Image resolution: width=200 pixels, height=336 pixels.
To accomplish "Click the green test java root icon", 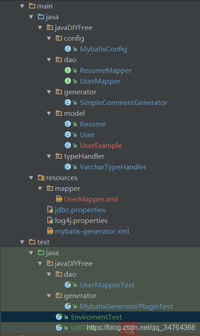I will pyautogui.click(x=41, y=252).
